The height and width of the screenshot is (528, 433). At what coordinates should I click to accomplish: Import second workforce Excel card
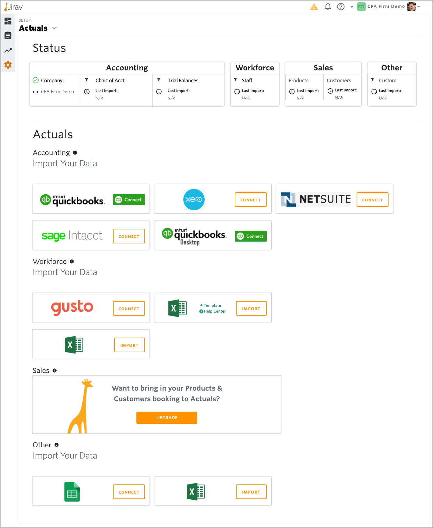click(129, 345)
